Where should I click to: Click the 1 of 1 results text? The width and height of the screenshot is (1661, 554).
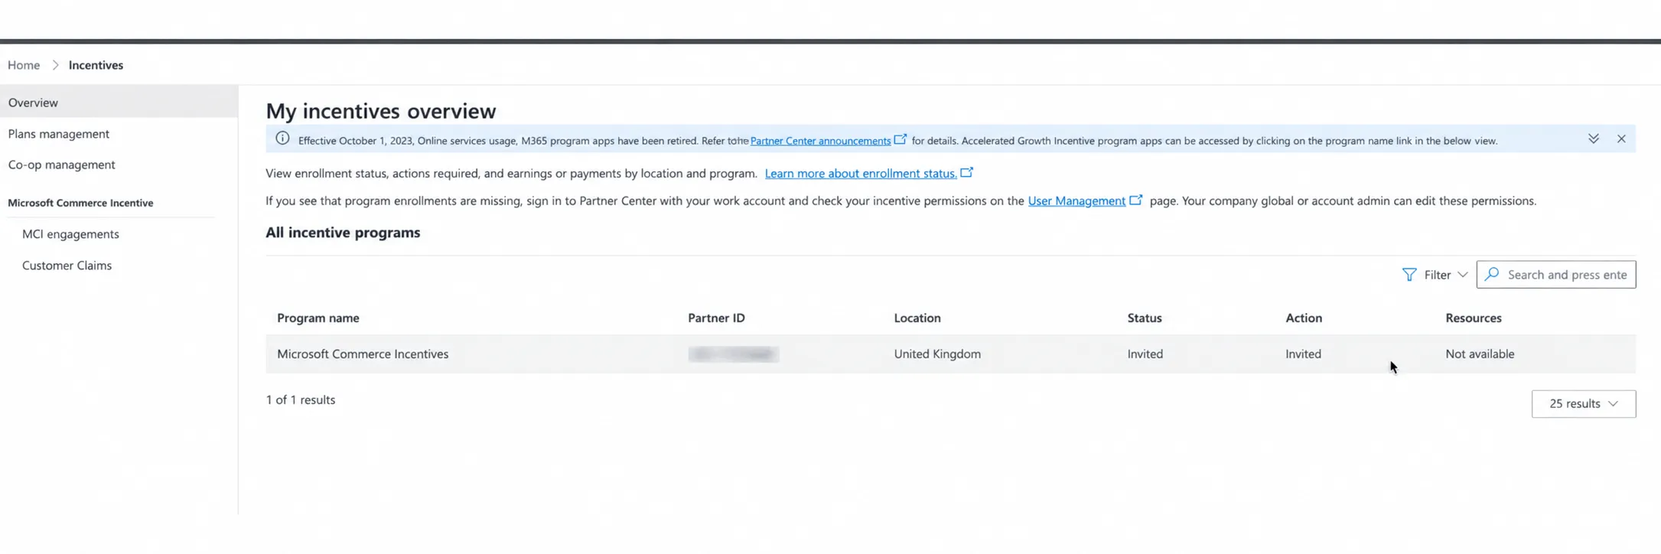(301, 400)
